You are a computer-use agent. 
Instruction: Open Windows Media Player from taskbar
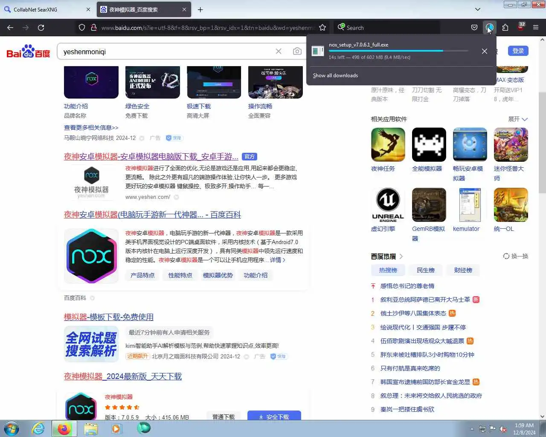(x=116, y=428)
